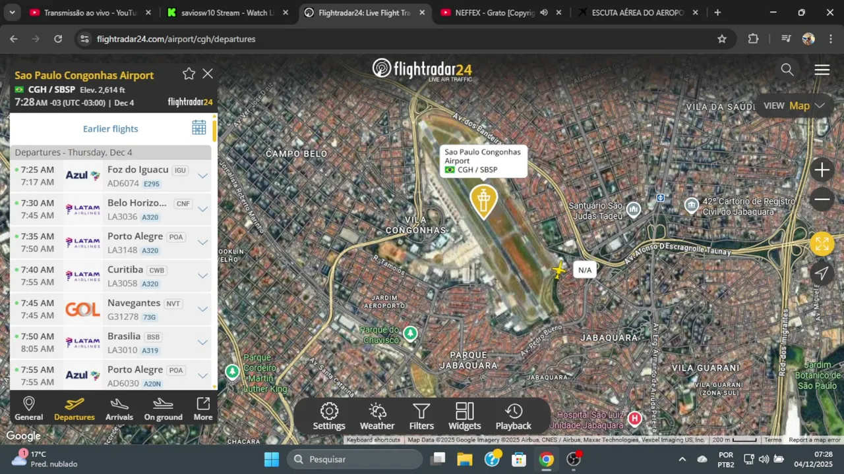844x474 pixels.
Task: Click the Flightradar24 logo
Action: 422,69
